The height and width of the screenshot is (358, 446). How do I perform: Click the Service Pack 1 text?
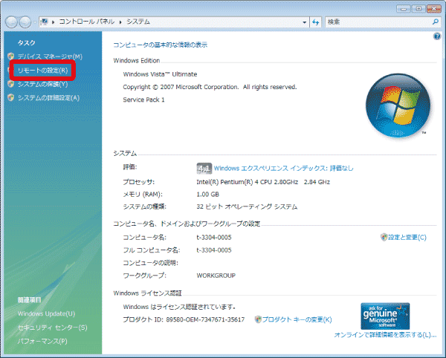click(143, 100)
